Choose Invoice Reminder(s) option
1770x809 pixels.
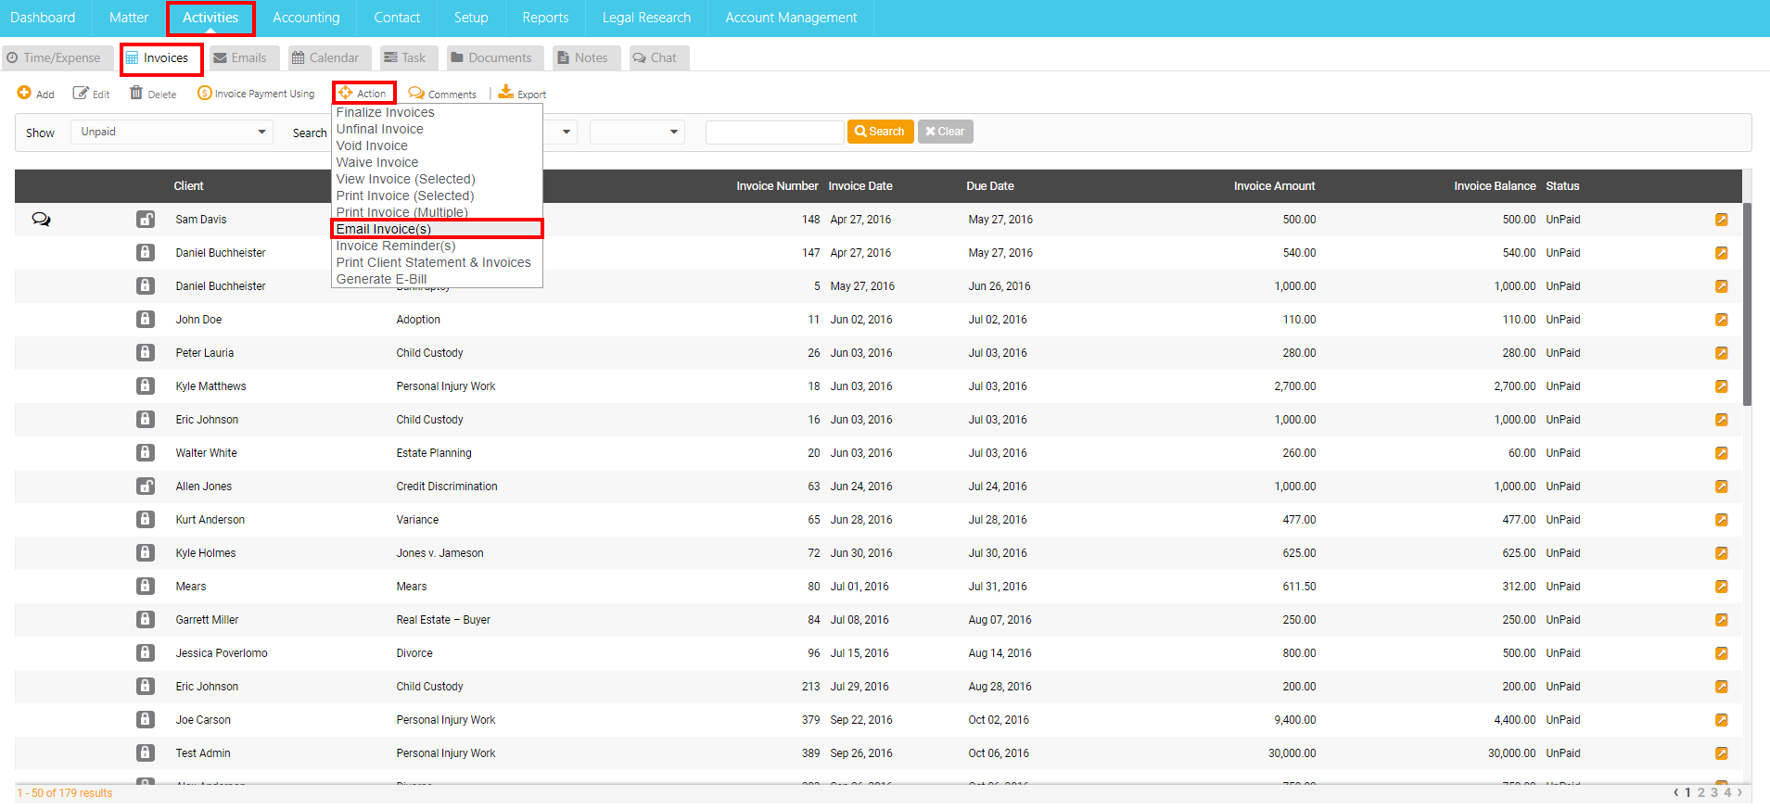click(396, 246)
